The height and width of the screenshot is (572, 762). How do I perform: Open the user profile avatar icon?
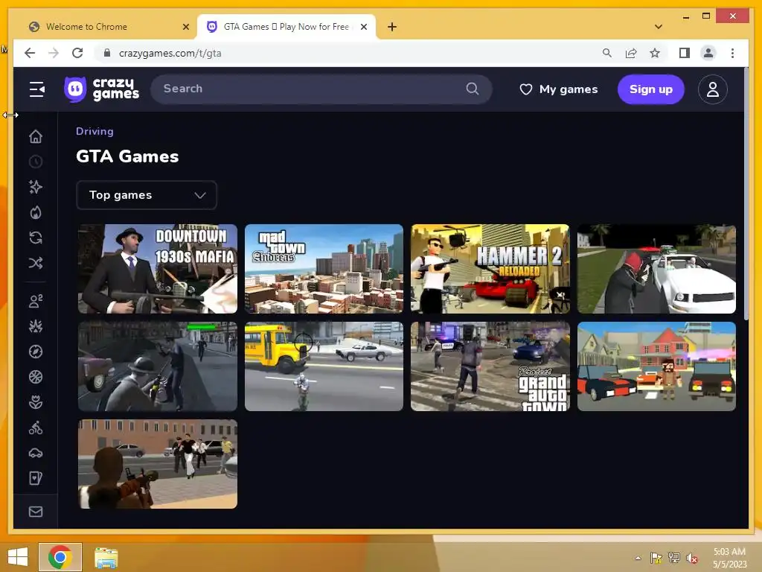[x=712, y=89]
